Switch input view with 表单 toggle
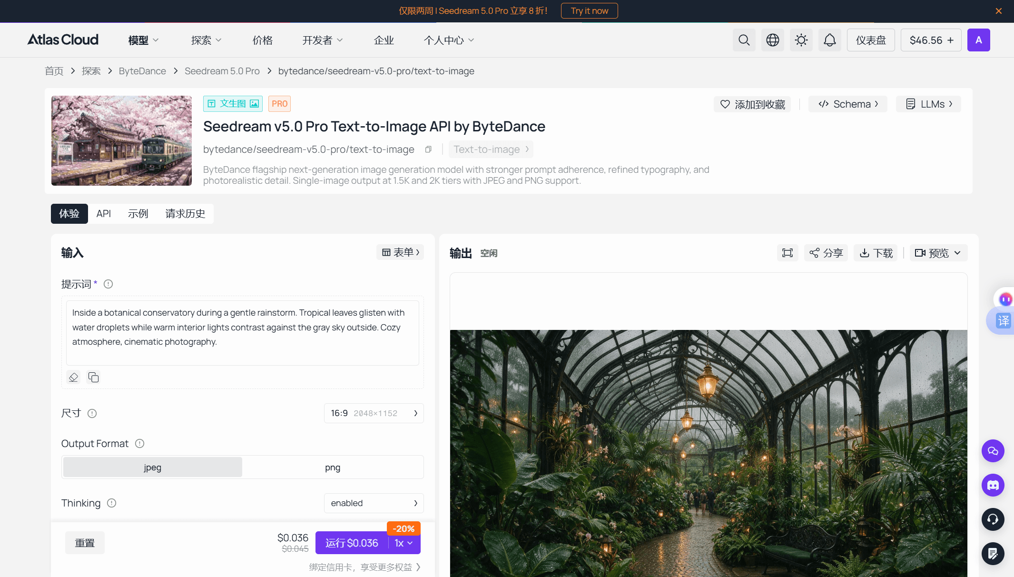 click(400, 252)
